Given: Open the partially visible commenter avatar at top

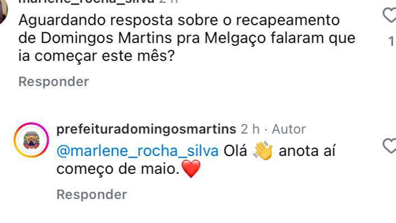Looking at the screenshot, I should click(x=3, y=12).
